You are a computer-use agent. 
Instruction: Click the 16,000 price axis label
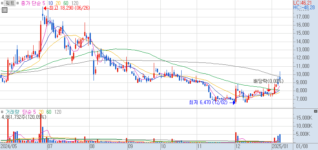coord(303,25)
